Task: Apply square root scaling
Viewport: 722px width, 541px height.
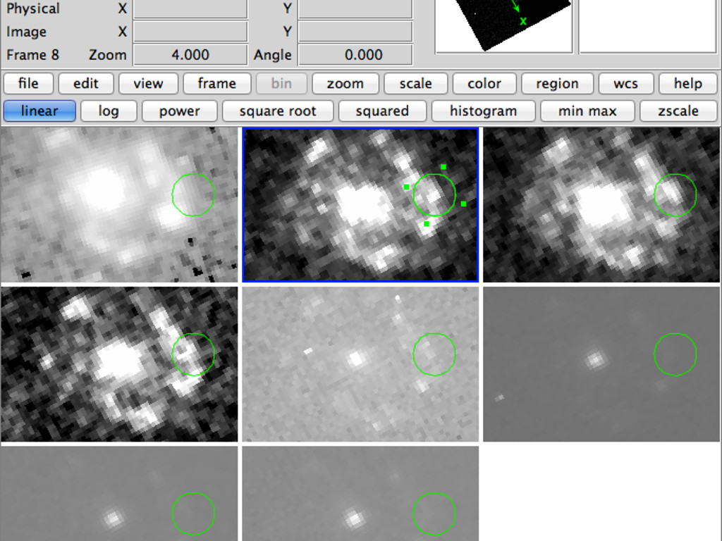Action: (x=278, y=111)
